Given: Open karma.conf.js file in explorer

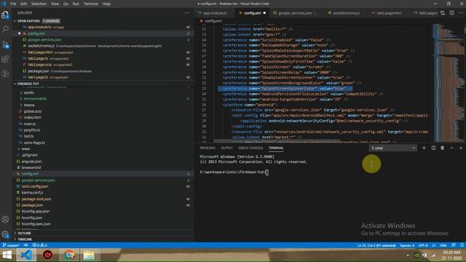Looking at the screenshot, I should click(32, 192).
